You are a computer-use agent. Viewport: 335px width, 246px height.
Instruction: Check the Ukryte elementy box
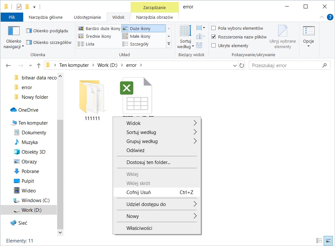click(x=213, y=46)
